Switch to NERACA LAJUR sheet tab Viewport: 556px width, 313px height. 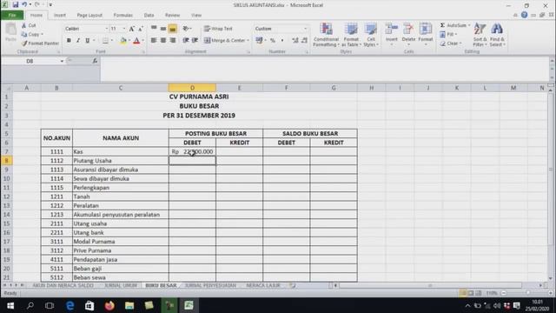click(263, 285)
